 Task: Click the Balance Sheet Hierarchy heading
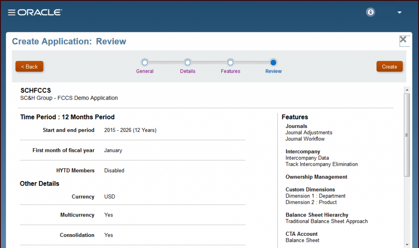[x=317, y=215]
